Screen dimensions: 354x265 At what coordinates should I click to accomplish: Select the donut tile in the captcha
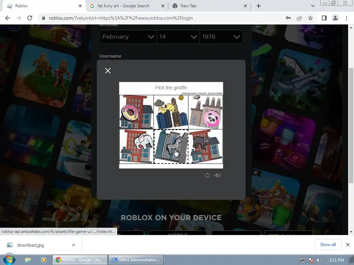click(x=137, y=112)
